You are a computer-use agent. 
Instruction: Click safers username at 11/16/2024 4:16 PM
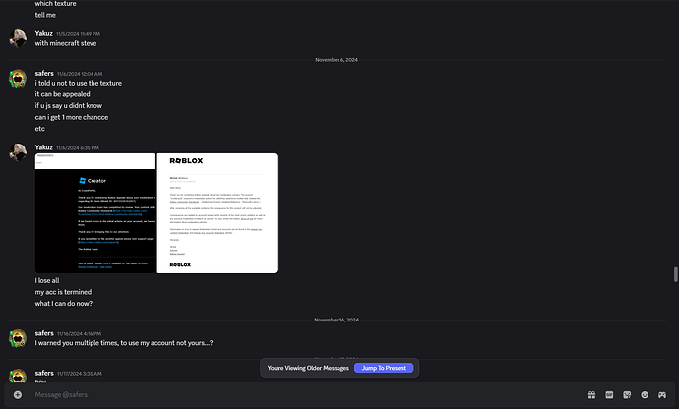click(x=44, y=333)
